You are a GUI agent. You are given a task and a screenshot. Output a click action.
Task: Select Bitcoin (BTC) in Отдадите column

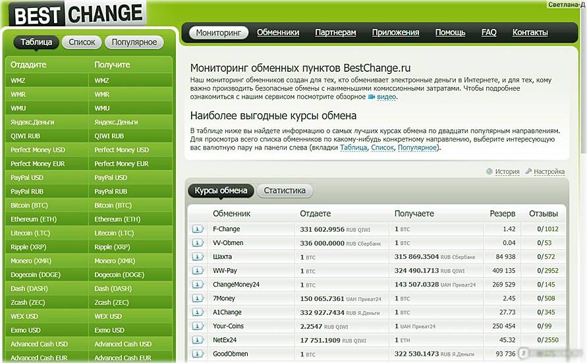click(30, 206)
